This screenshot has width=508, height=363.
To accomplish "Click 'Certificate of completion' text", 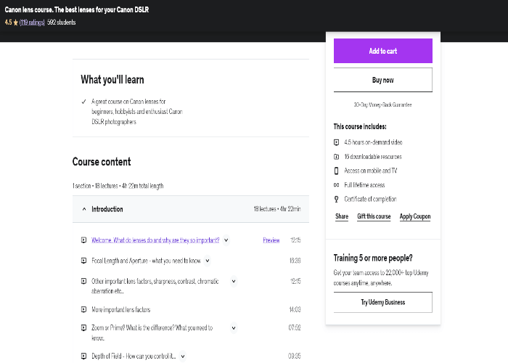I will (x=370, y=199).
